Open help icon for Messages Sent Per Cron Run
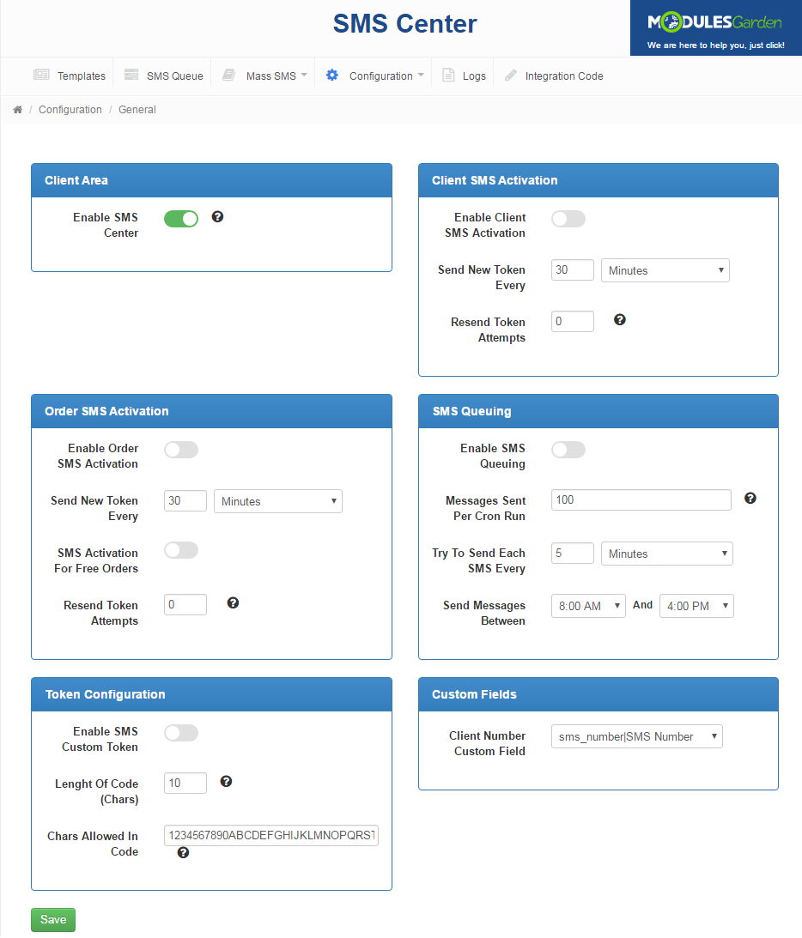The height and width of the screenshot is (938, 802). [x=750, y=499]
